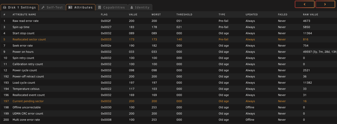This screenshot has height=124, width=337.
Task: Click flag 0x002e
Action: (106, 46)
